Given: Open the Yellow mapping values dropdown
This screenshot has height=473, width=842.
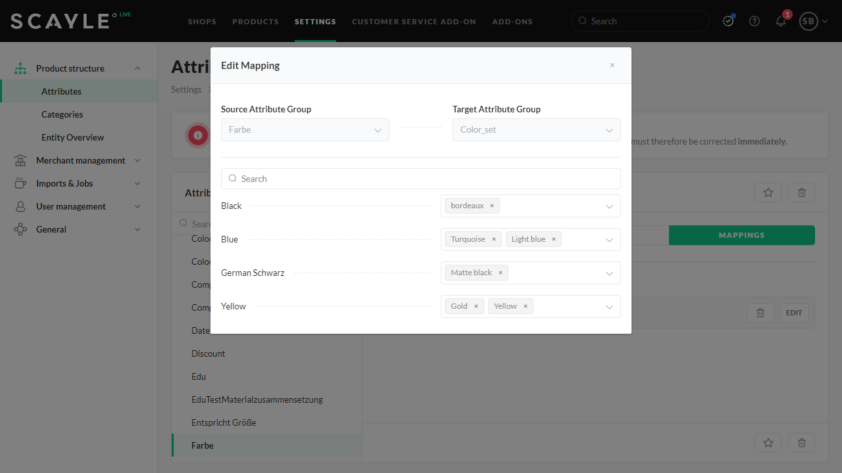Looking at the screenshot, I should 609,307.
